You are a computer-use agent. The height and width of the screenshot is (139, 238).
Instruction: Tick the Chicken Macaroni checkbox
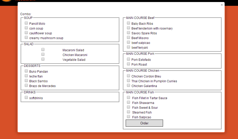tap(43, 54)
